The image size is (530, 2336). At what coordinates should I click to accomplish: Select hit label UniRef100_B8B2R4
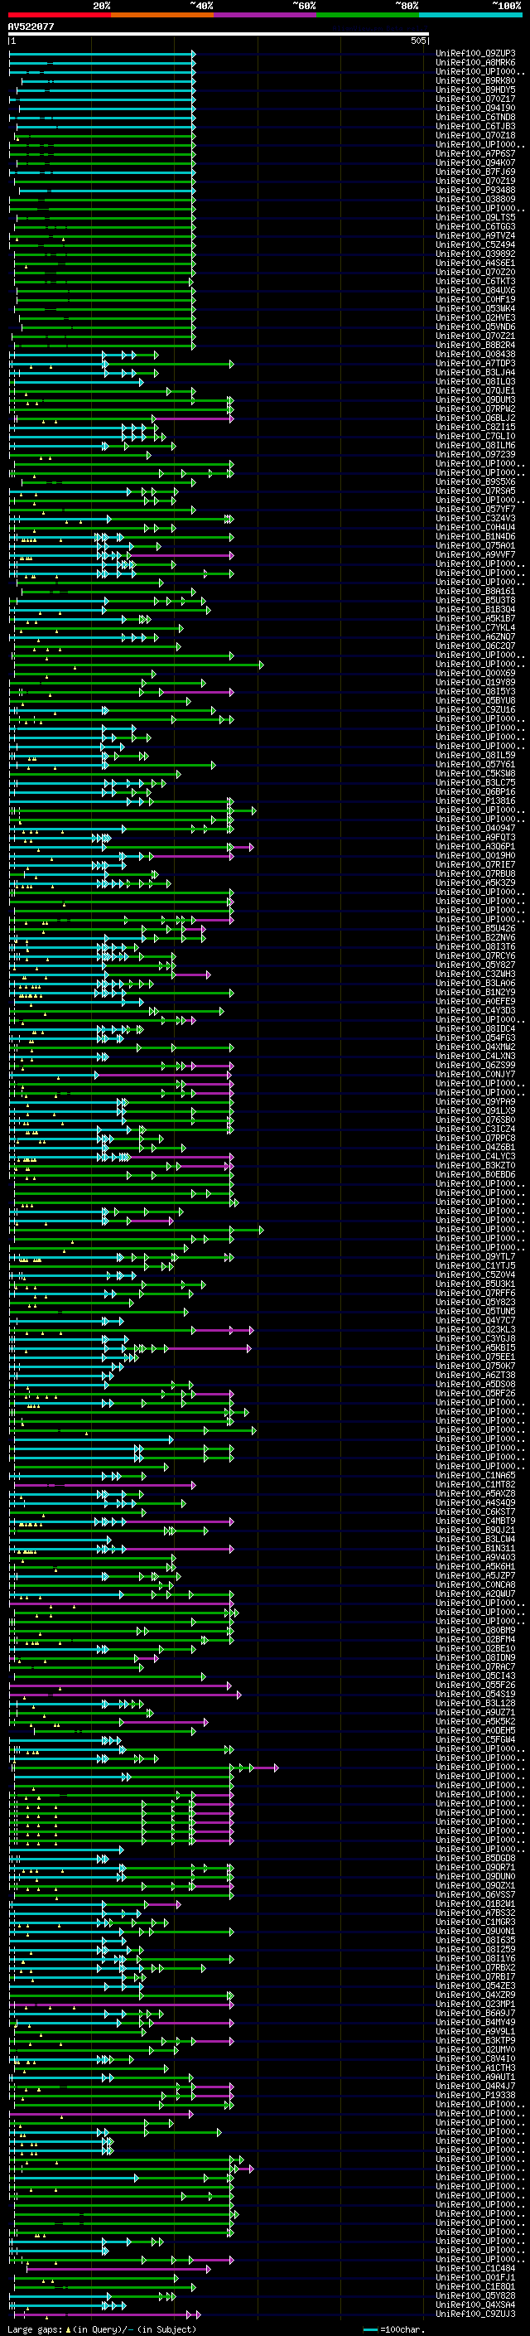475,346
